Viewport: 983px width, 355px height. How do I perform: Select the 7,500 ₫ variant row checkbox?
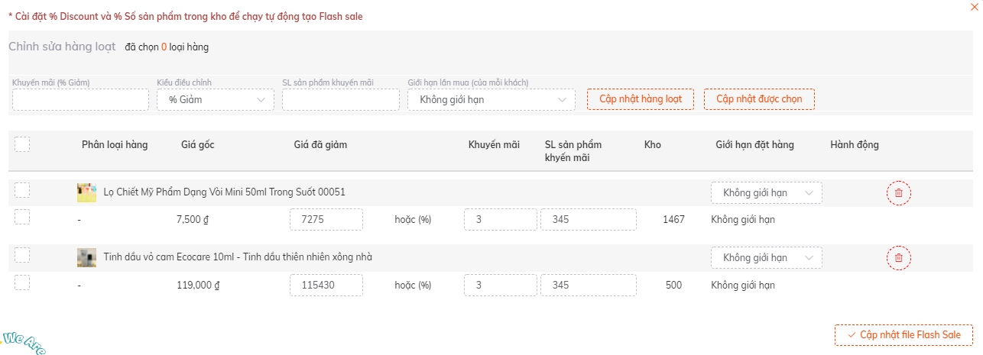pyautogui.click(x=22, y=217)
